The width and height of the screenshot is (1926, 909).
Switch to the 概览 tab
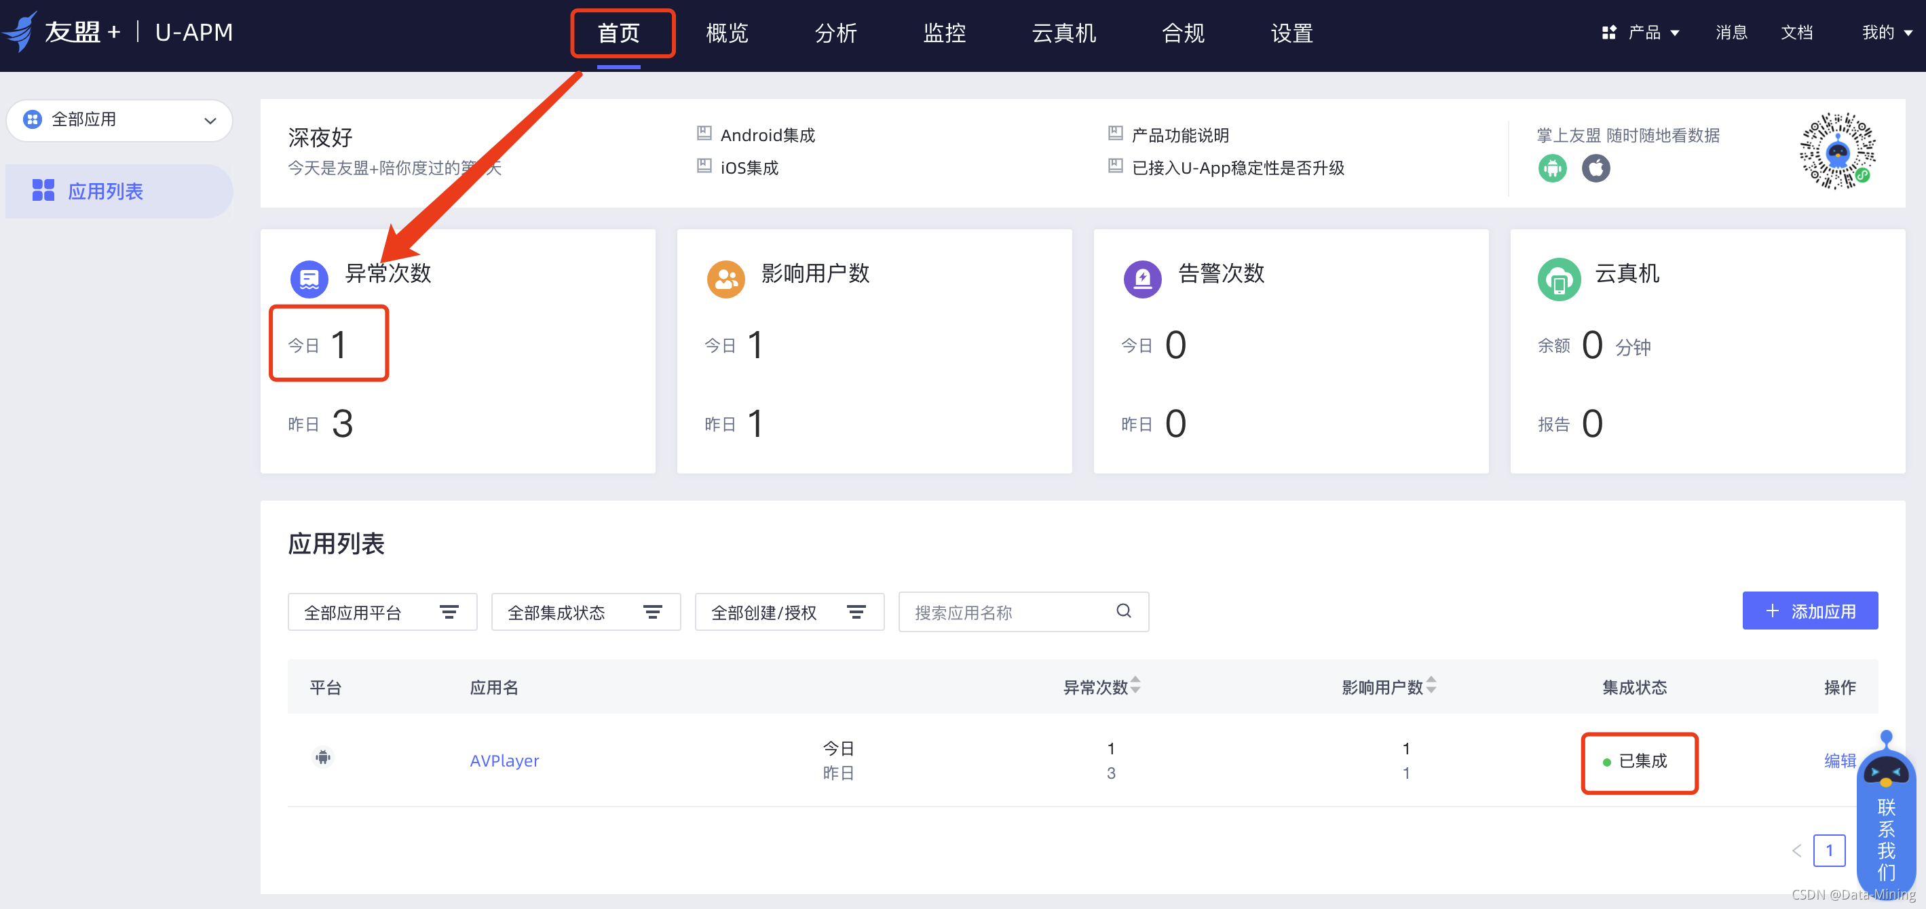(727, 33)
